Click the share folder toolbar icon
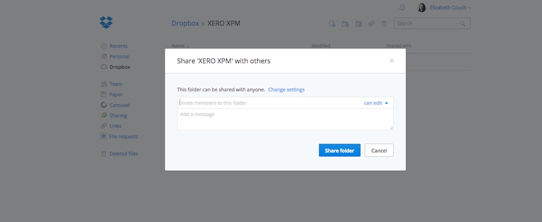Viewport: 542px width, 222px height. [x=358, y=24]
